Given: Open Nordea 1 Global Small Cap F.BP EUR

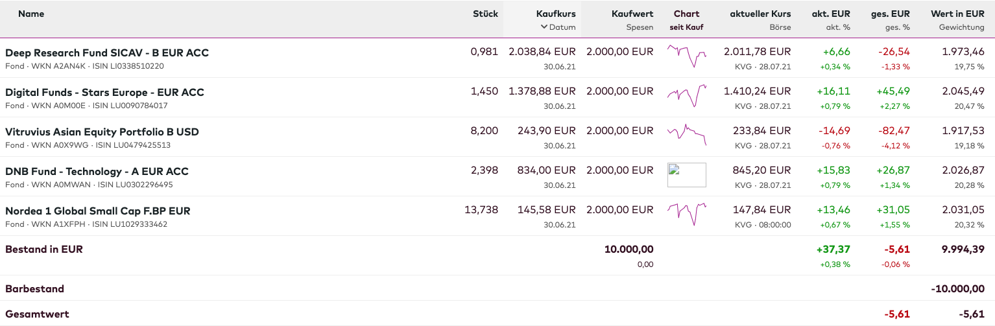Looking at the screenshot, I should 98,211.
